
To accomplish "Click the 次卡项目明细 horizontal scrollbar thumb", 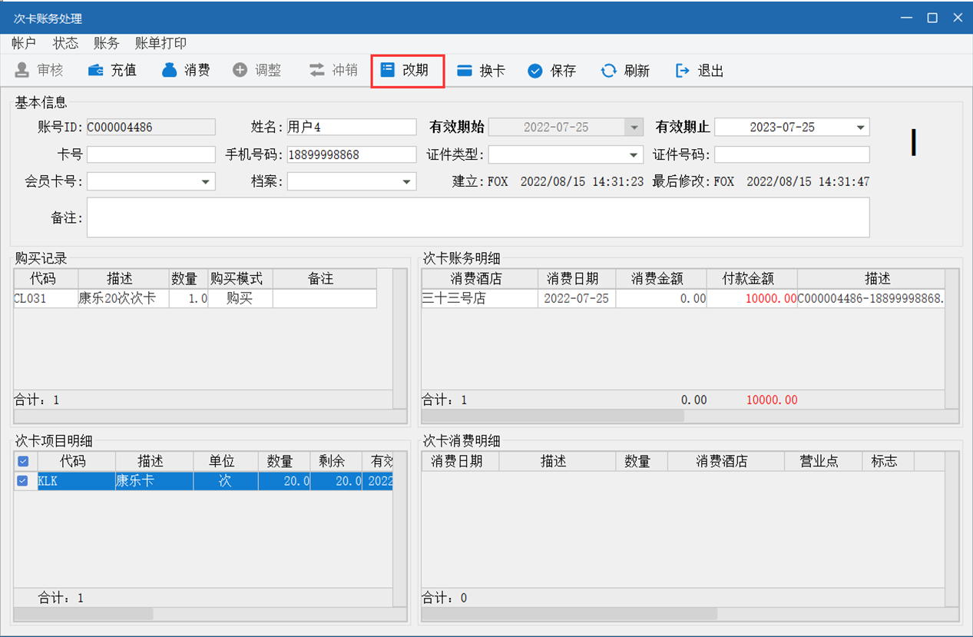I will (83, 614).
